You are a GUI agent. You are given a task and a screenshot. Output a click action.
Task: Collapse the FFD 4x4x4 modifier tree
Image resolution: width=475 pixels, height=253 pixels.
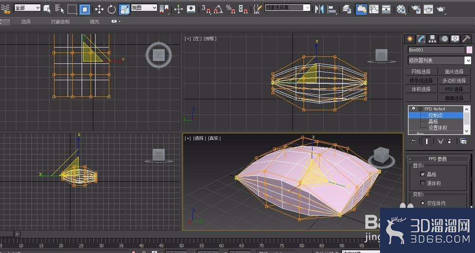click(x=420, y=109)
